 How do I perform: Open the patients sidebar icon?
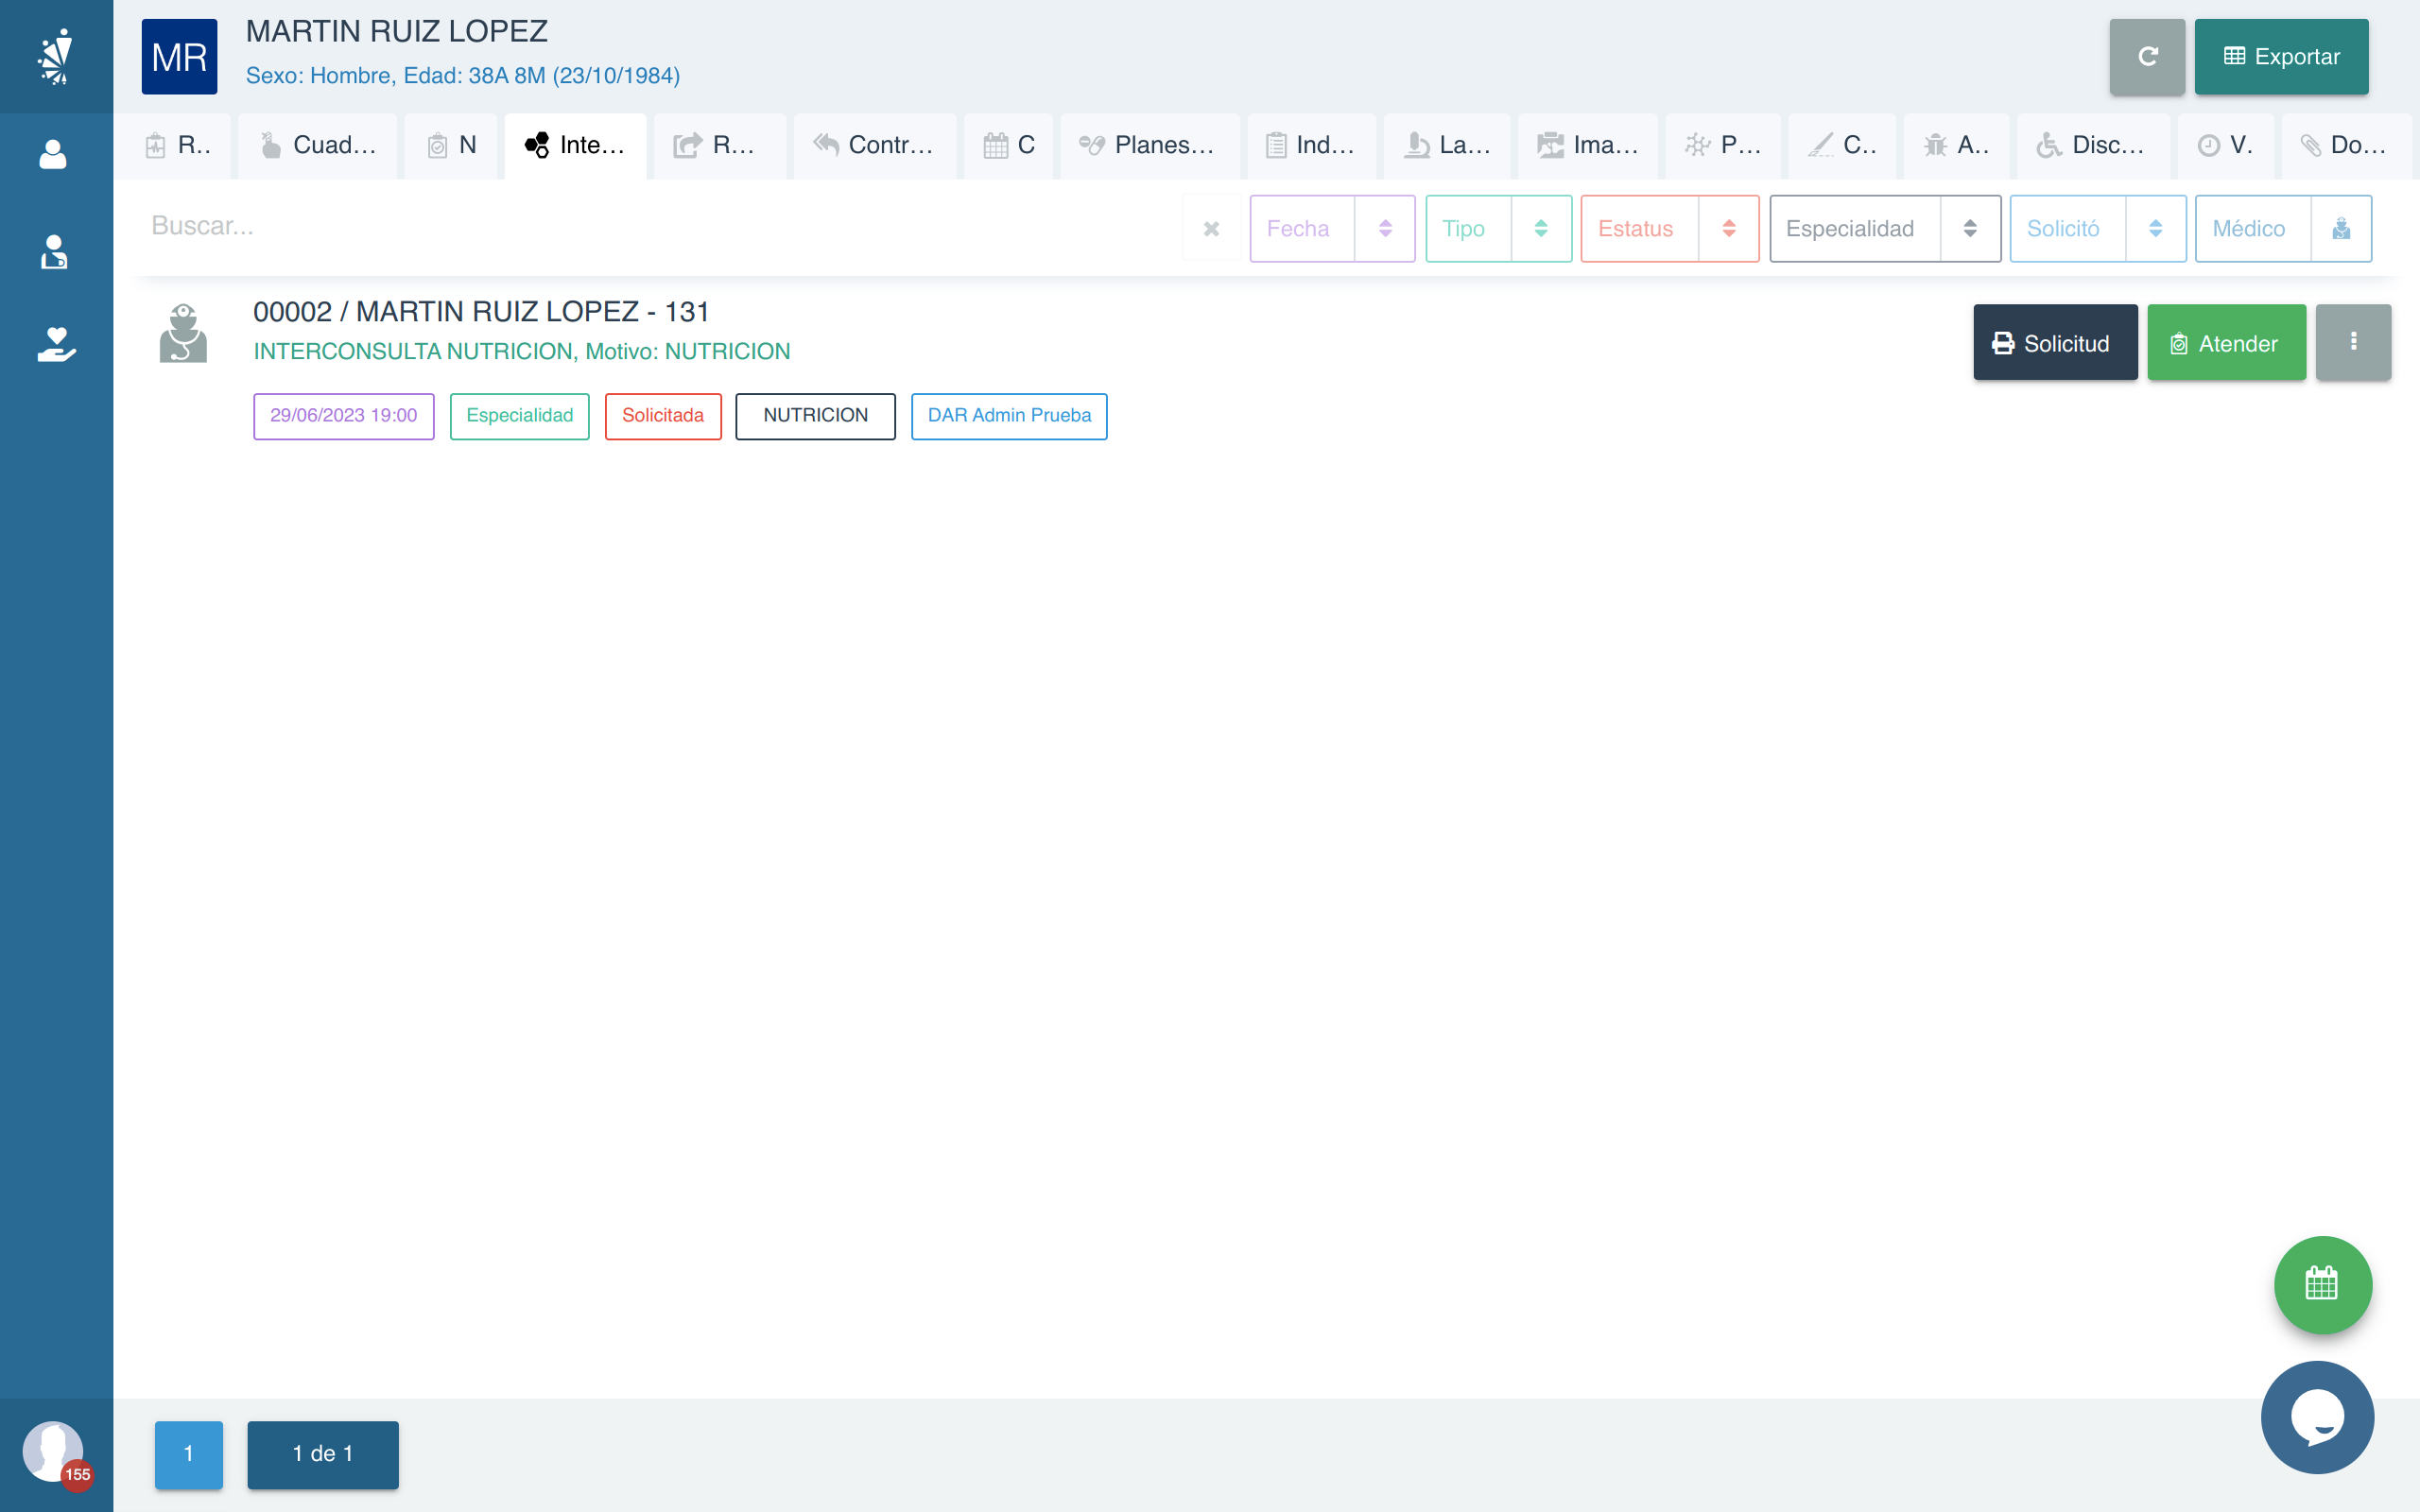click(x=53, y=154)
